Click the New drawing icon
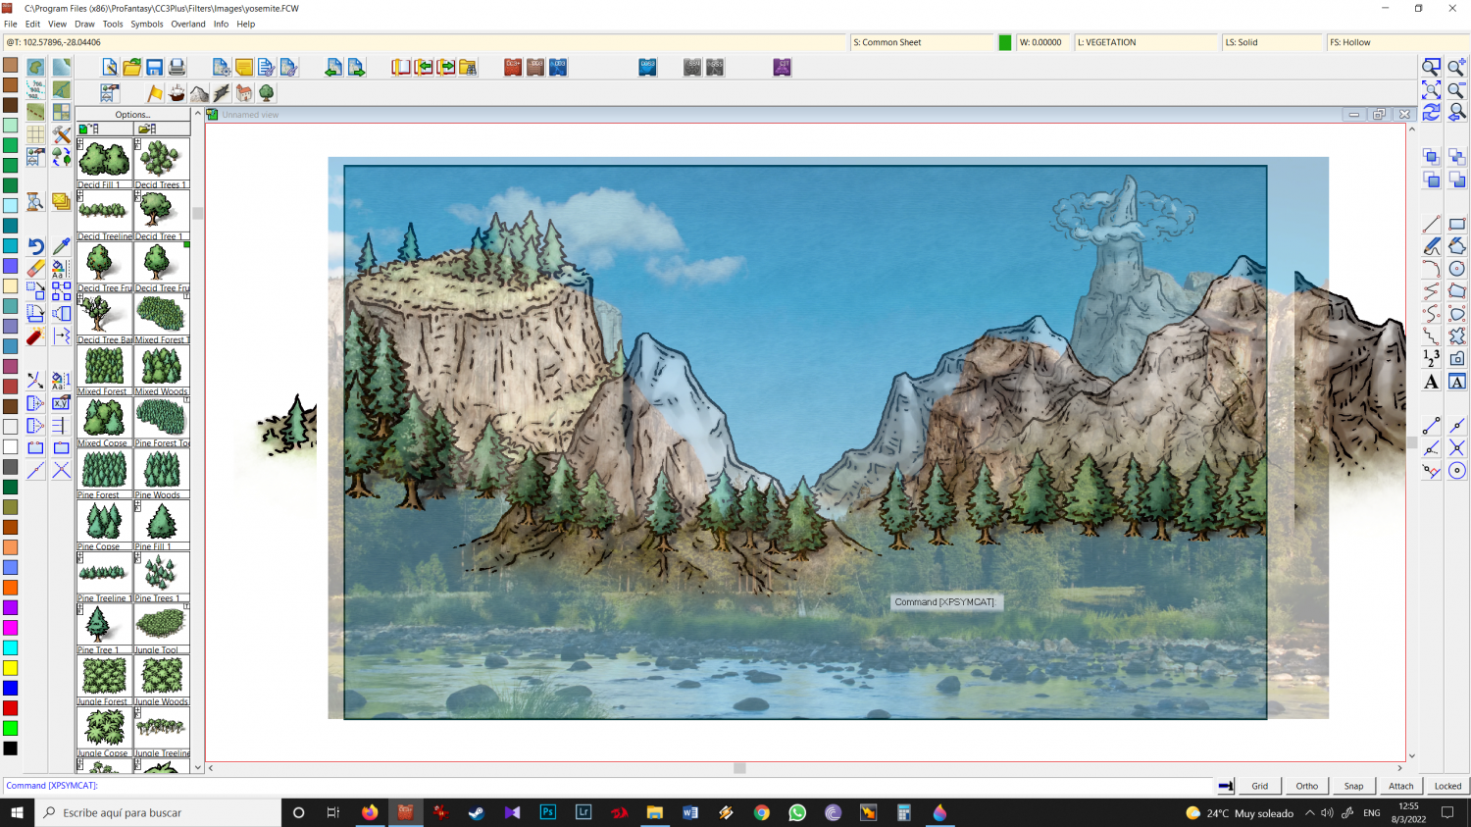The image size is (1471, 827). point(110,67)
